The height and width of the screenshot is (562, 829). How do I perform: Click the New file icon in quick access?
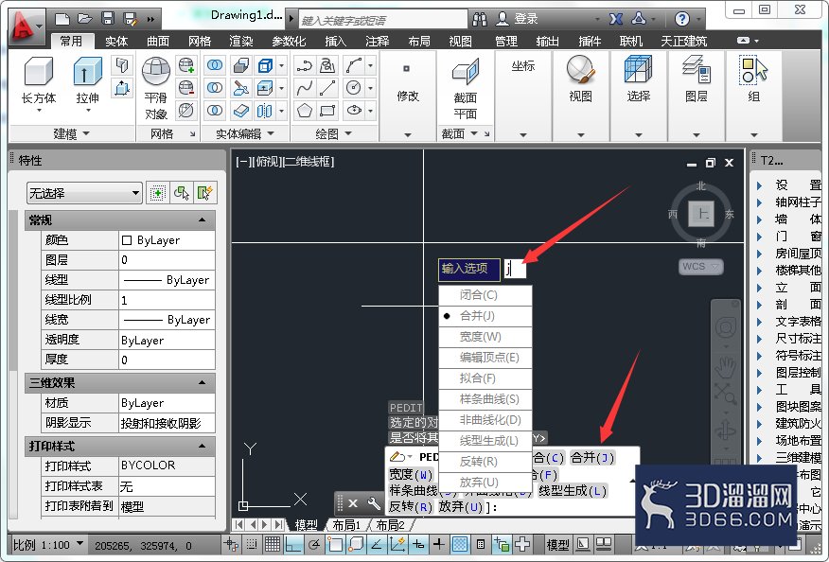point(62,20)
